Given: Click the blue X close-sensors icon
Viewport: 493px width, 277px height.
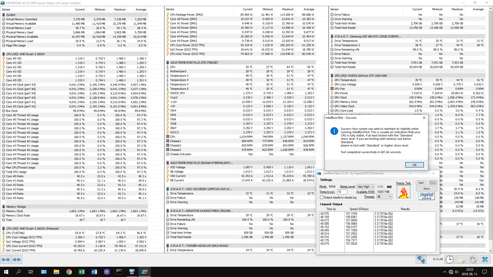Looking at the screenshot, I should 485,260.
